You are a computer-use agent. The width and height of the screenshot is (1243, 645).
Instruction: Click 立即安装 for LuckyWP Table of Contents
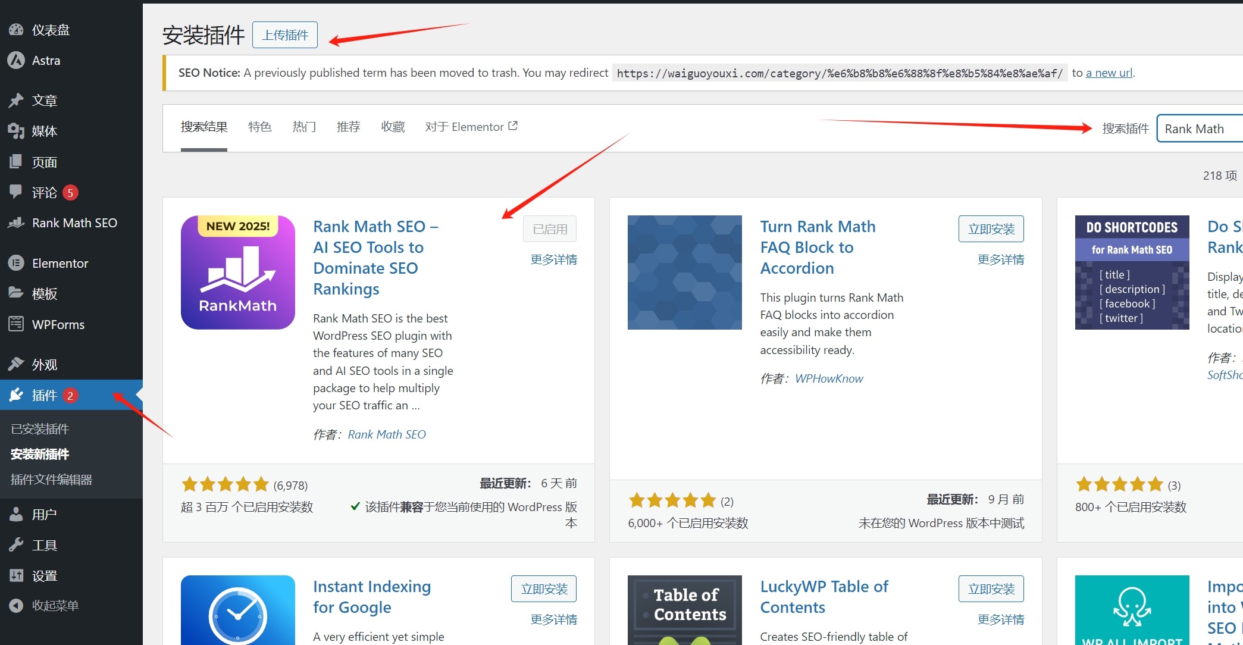click(x=991, y=589)
